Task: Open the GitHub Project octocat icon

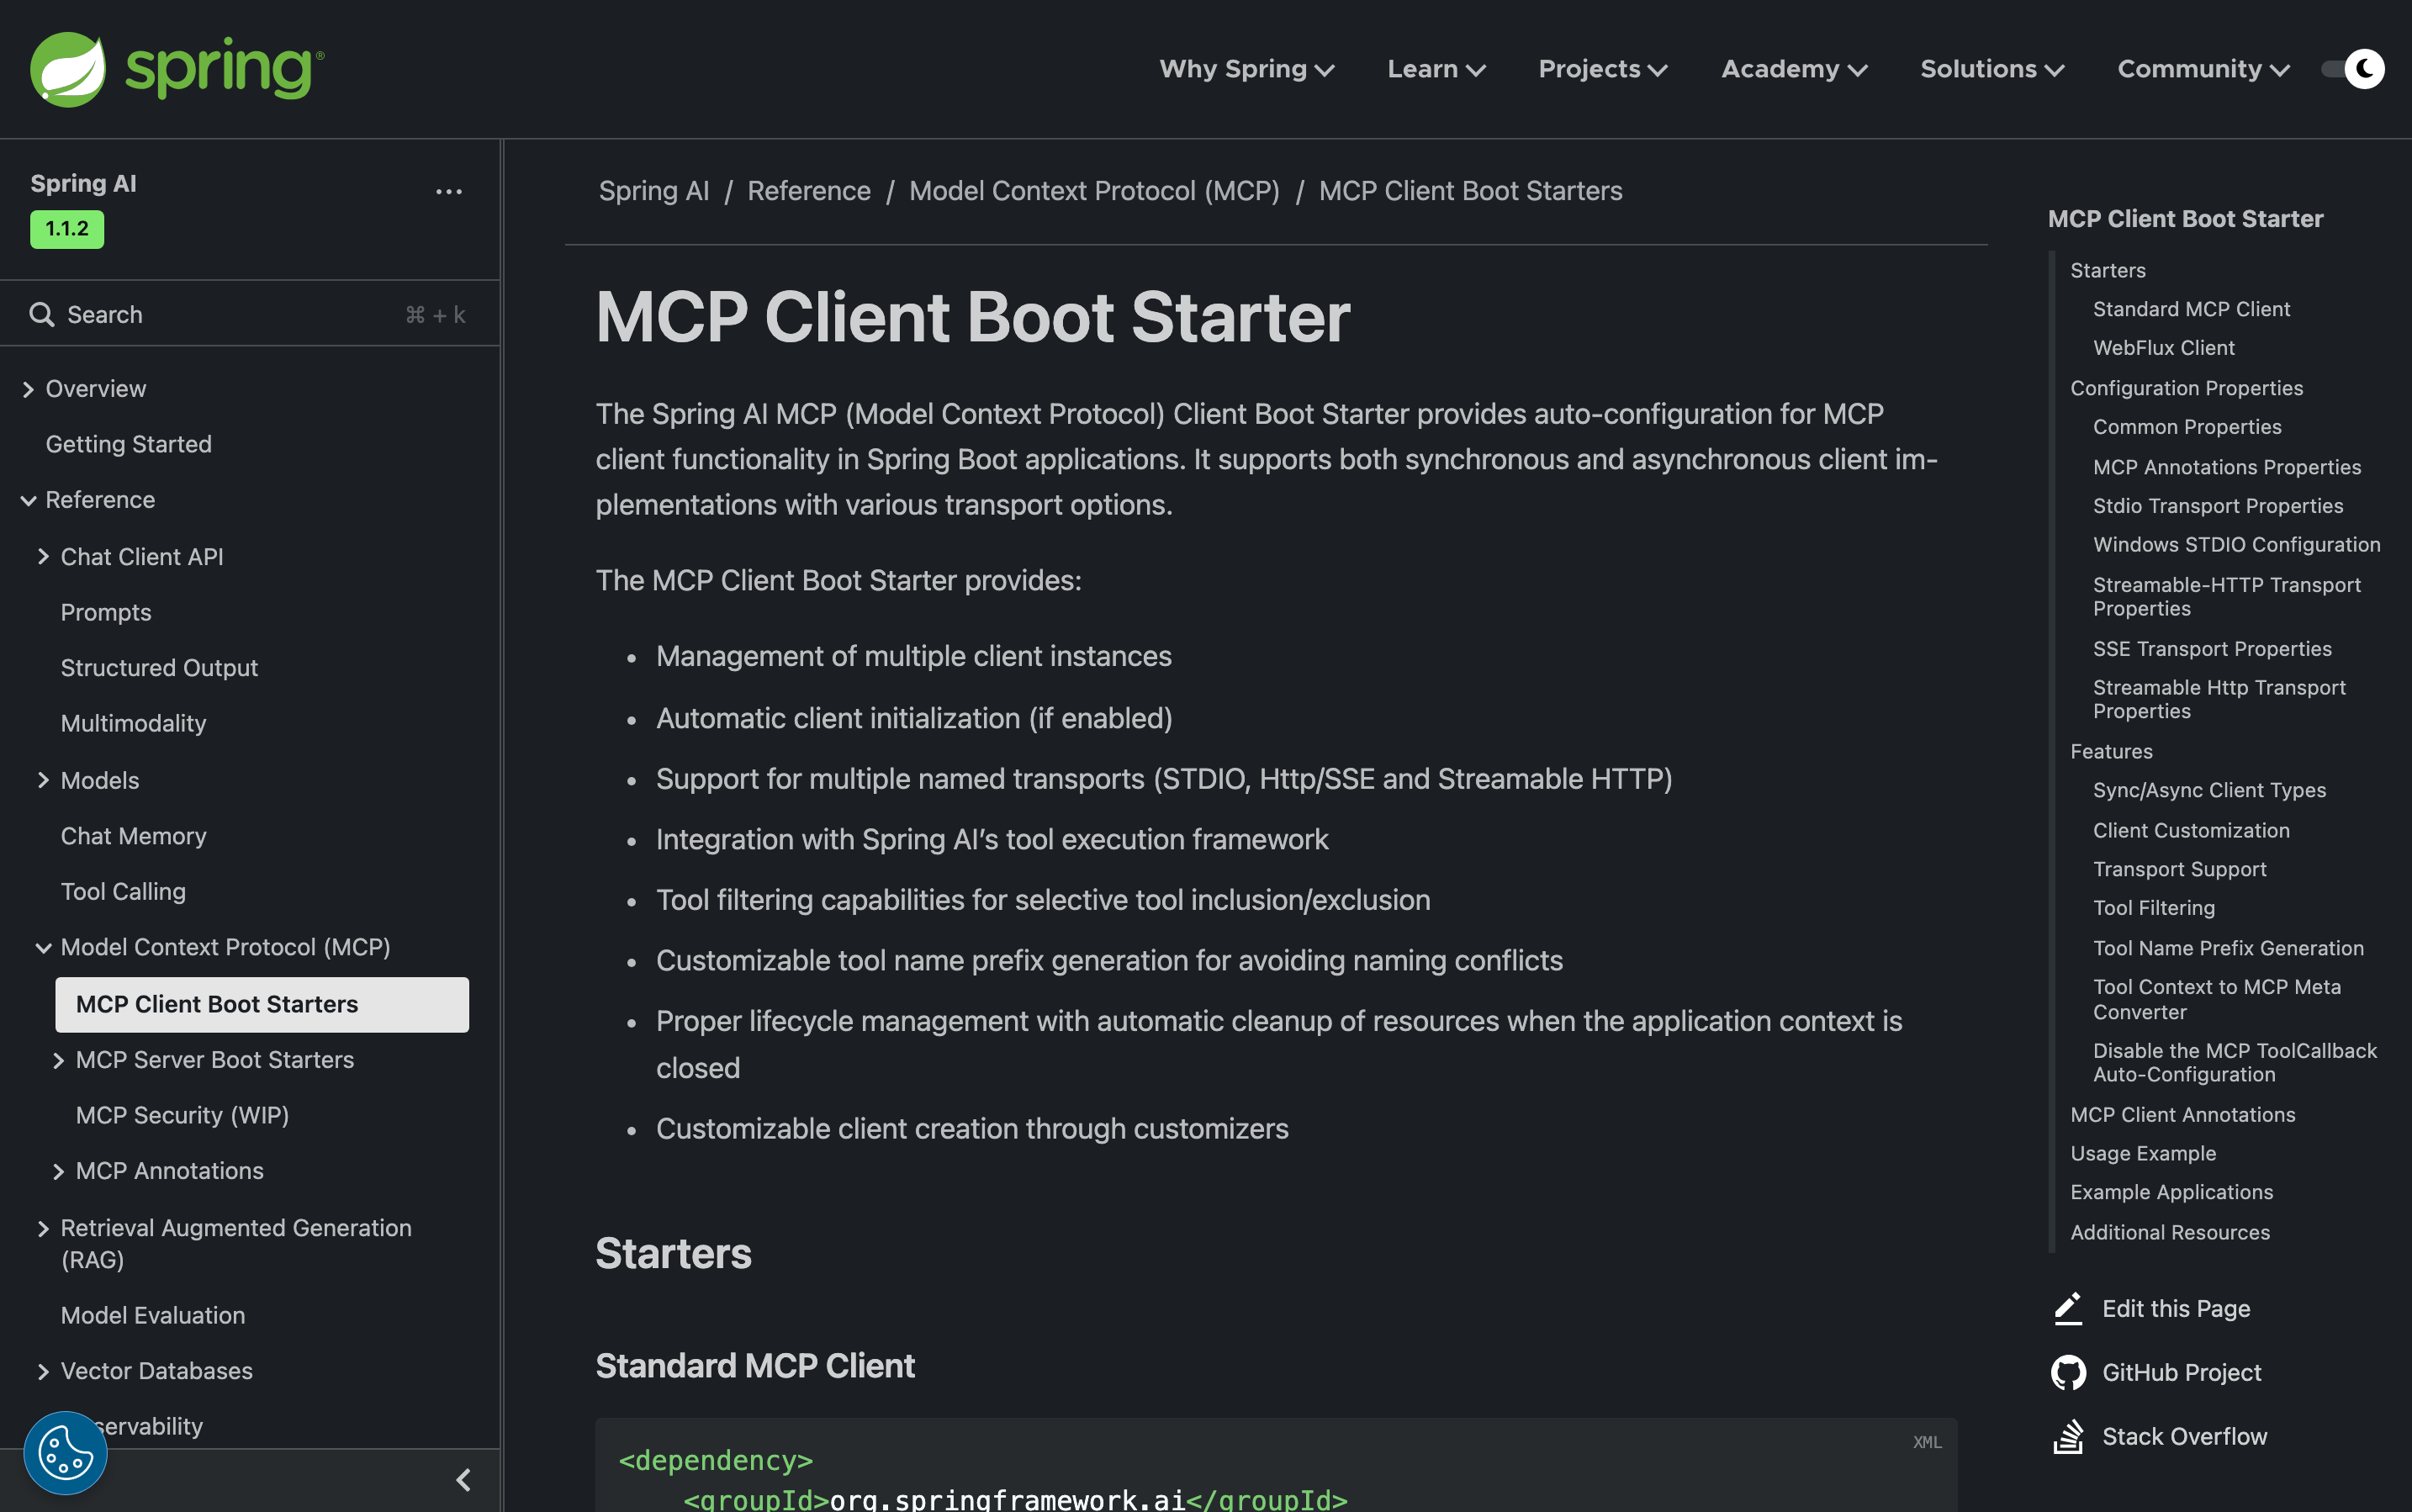Action: pos(2067,1372)
